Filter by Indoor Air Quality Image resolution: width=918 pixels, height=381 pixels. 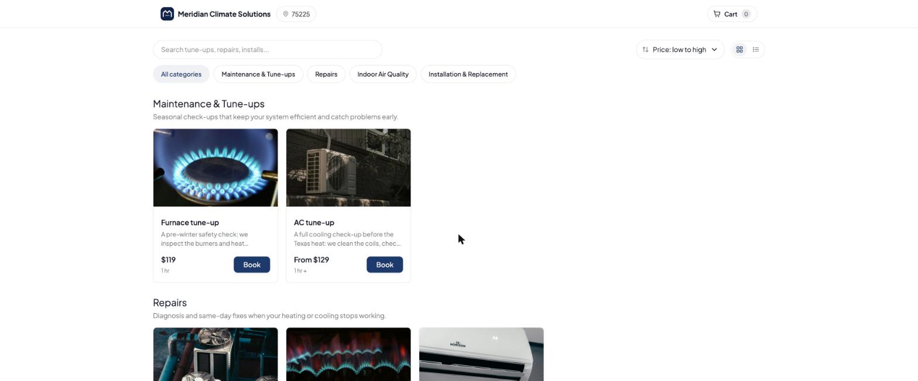[383, 74]
